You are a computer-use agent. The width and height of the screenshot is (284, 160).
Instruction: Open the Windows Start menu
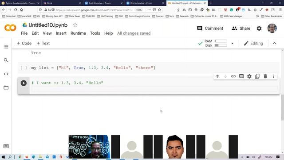[3, 157]
